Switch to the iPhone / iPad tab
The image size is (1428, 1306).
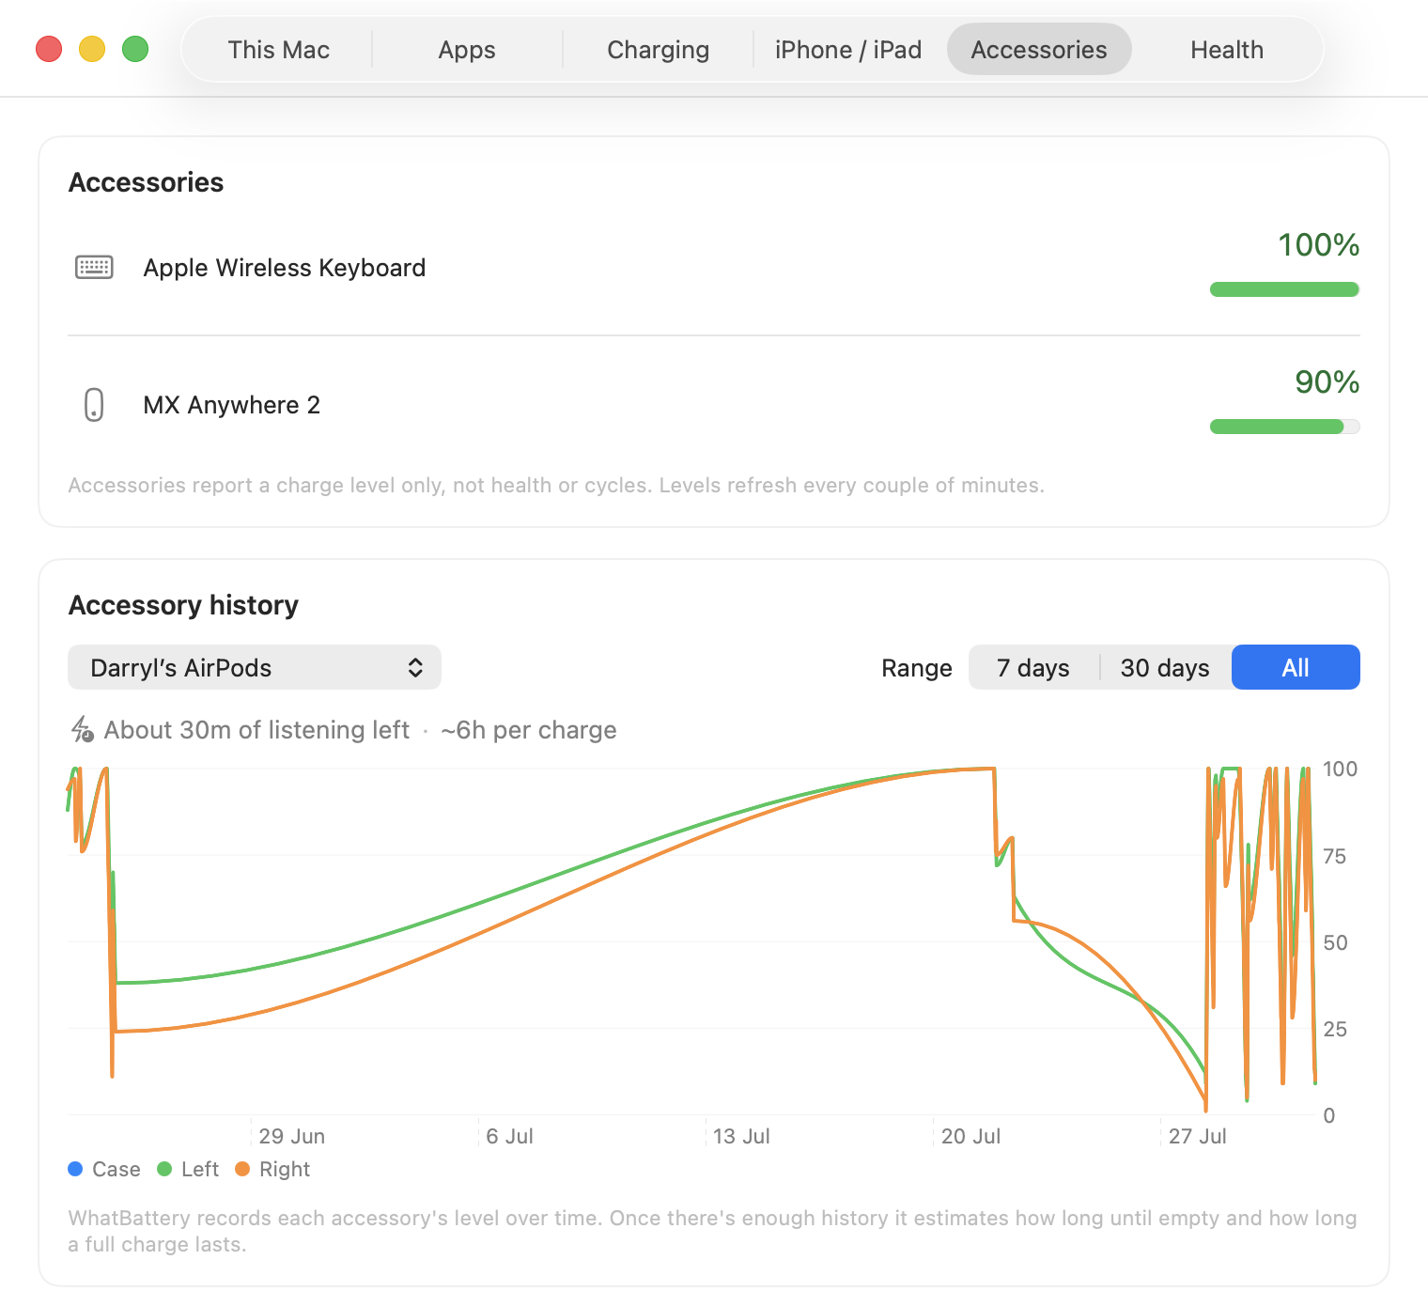point(848,50)
